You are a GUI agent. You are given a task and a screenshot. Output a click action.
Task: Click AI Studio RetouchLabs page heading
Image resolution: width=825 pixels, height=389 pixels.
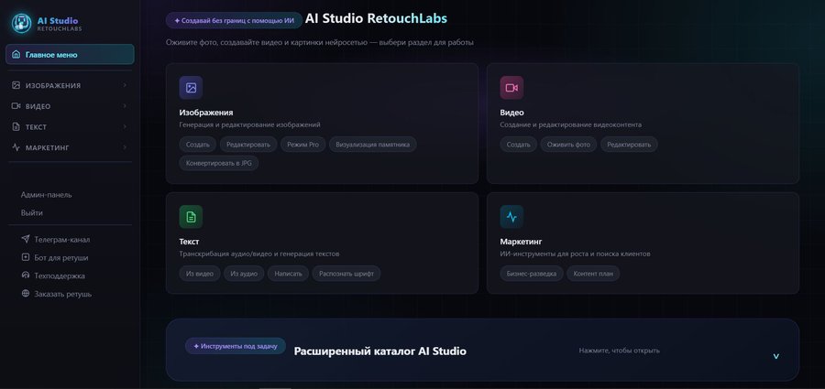[x=376, y=19]
